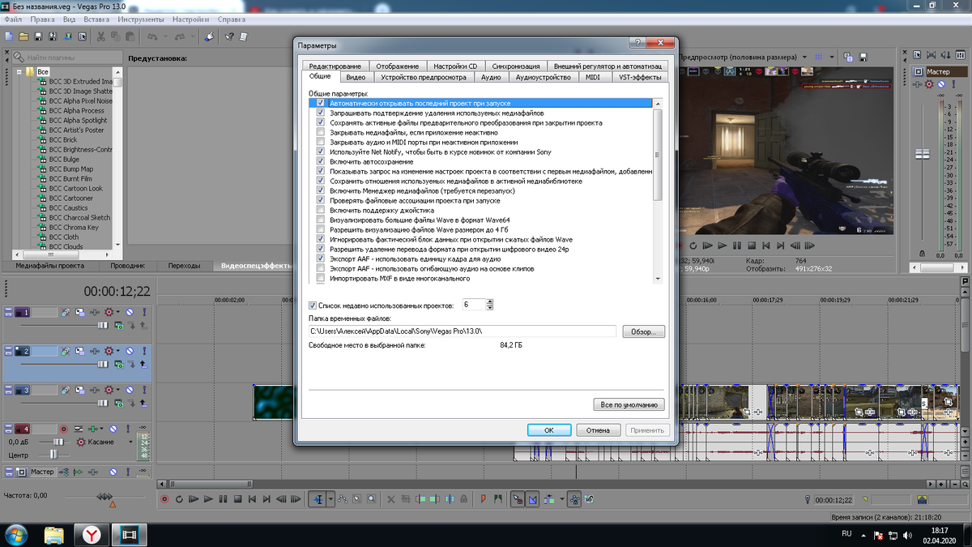Start playback with the Play button

pos(209,499)
